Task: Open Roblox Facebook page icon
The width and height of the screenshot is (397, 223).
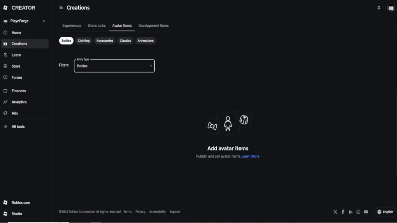Action: click(343, 212)
